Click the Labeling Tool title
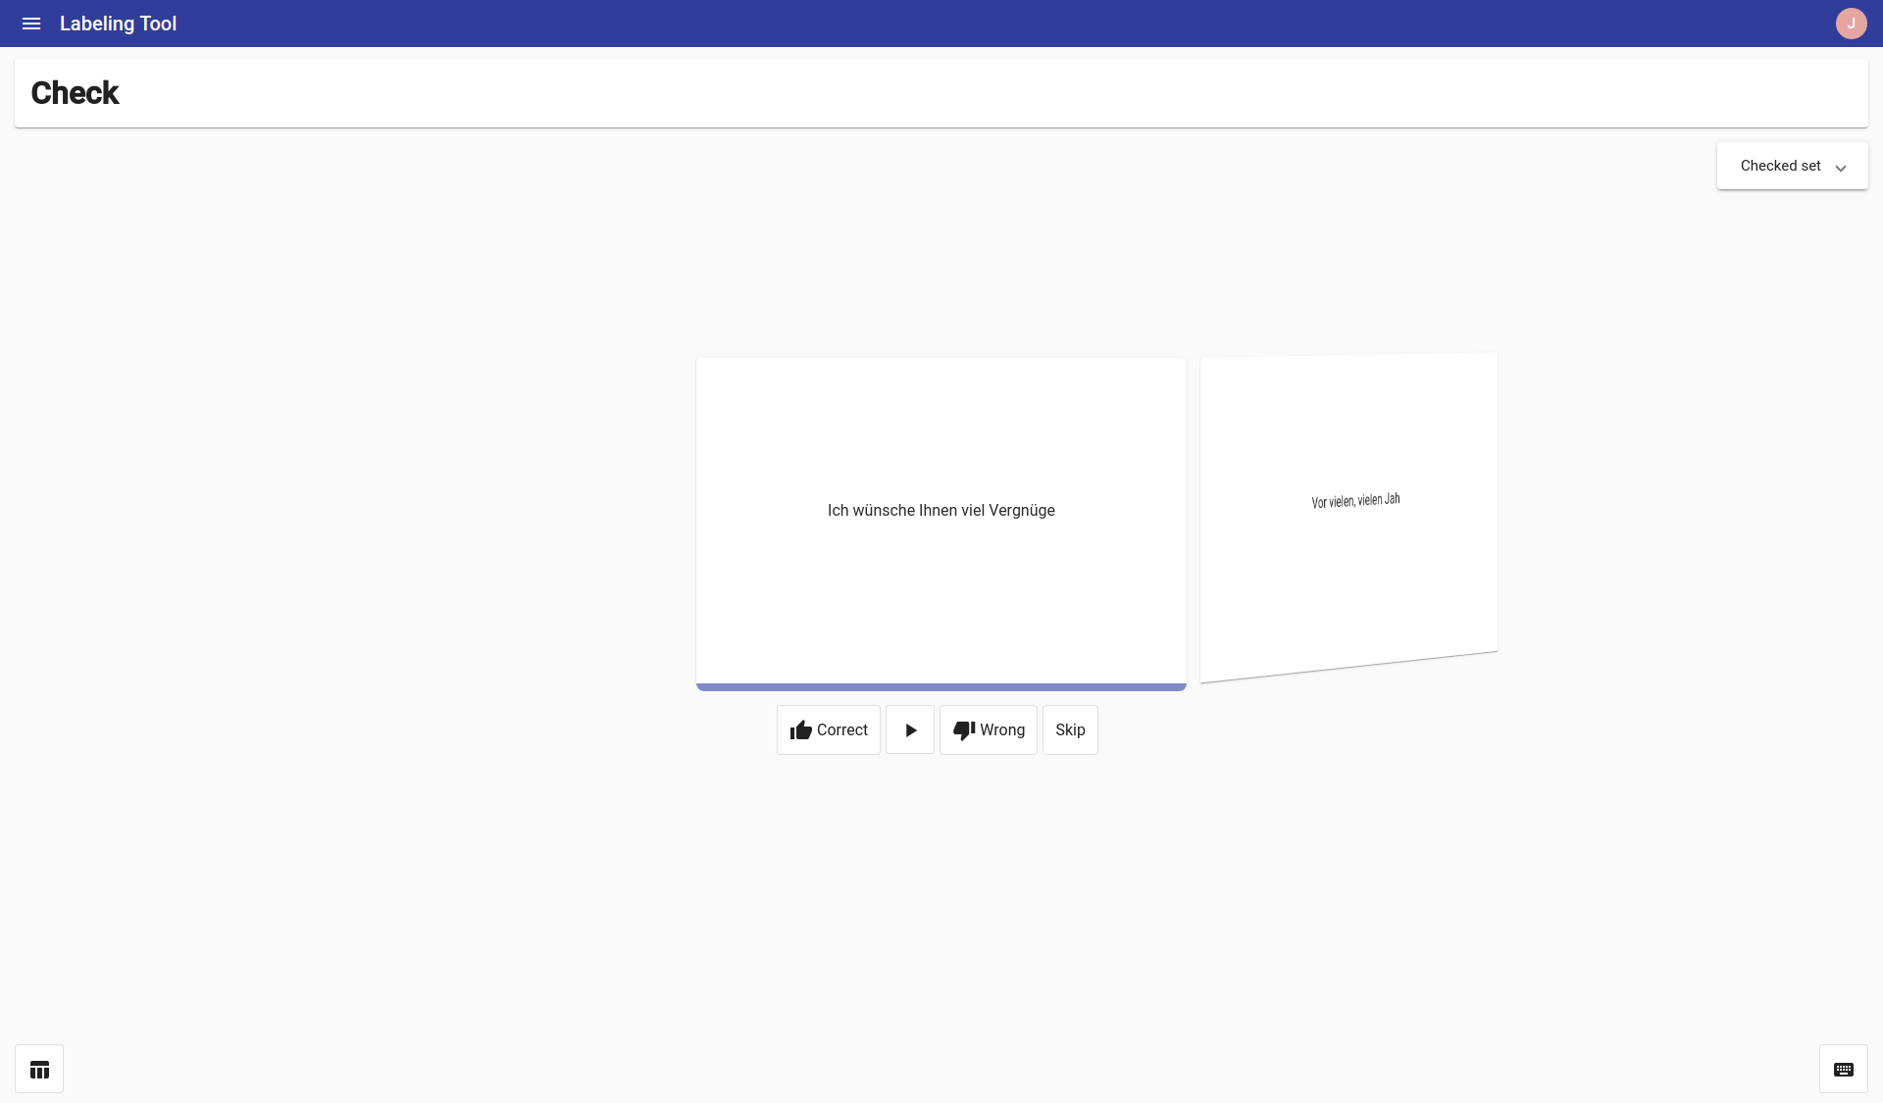 118,24
